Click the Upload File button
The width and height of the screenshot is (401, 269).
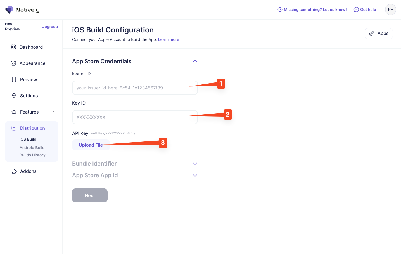tap(91, 145)
